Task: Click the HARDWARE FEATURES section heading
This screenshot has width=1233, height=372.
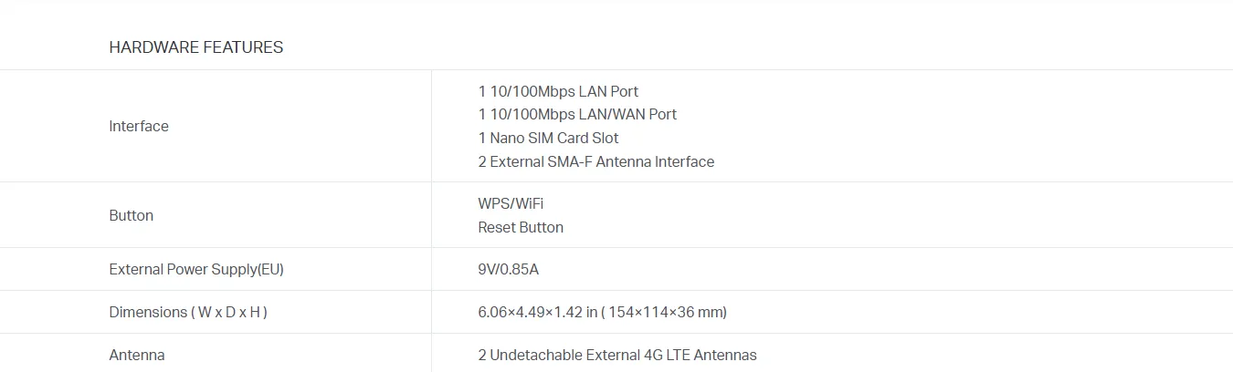Action: point(195,47)
